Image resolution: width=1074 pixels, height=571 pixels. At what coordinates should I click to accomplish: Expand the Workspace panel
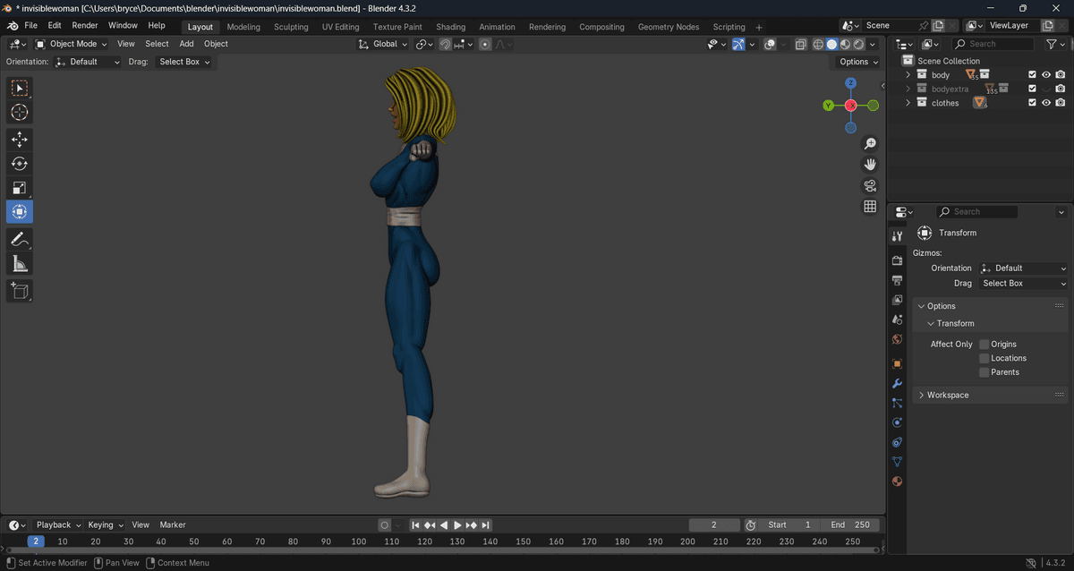pos(948,395)
